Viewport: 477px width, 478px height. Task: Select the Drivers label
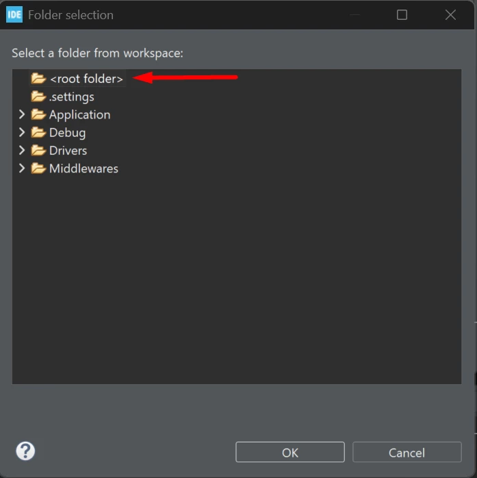click(68, 151)
